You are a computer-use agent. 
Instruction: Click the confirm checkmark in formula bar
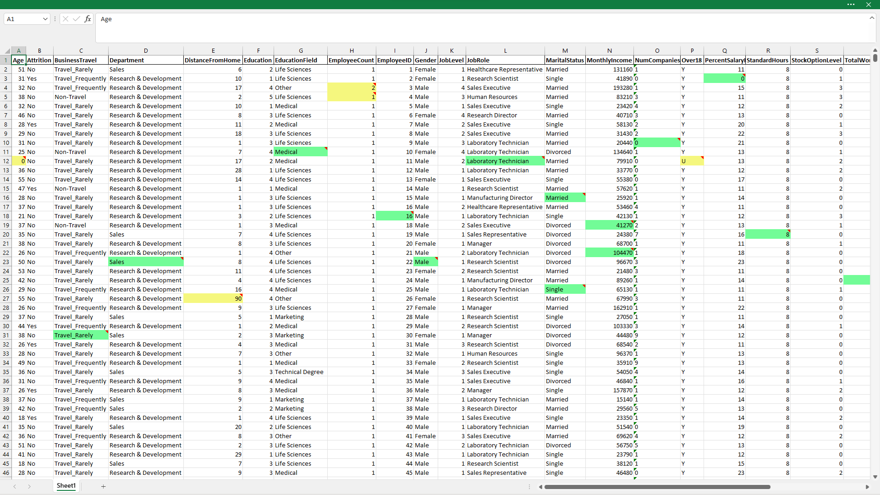77,19
